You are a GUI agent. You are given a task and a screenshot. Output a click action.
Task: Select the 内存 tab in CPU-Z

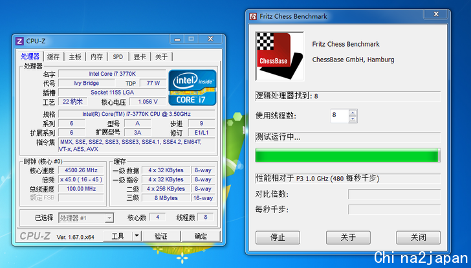pos(97,56)
